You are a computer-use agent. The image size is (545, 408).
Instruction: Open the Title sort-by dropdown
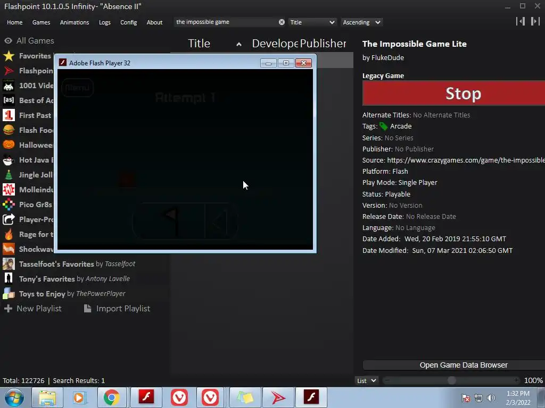pos(312,22)
